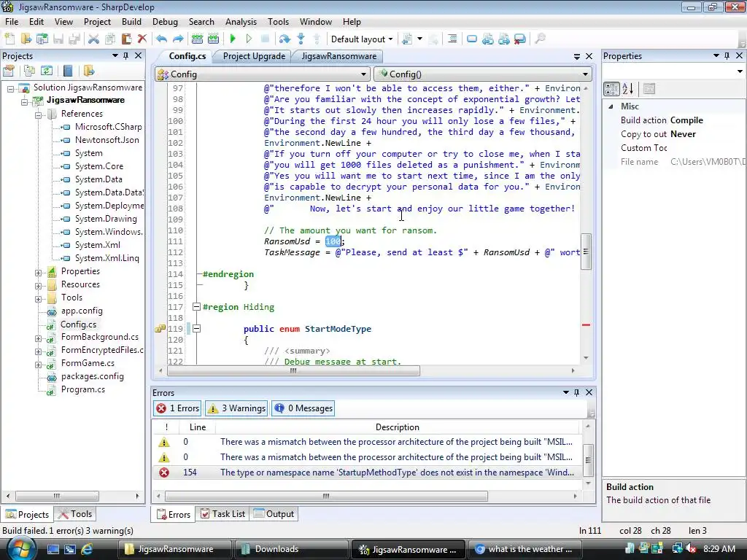747x560 pixels.
Task: Click Projects panel blue book icon
Action: click(68, 71)
